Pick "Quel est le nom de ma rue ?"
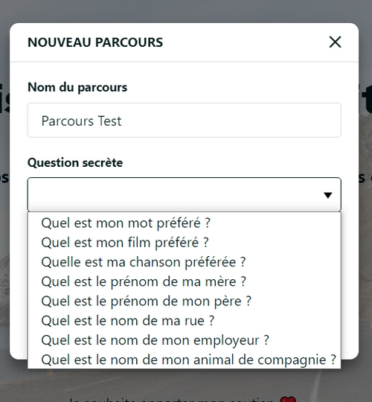The height and width of the screenshot is (402, 372). pos(185,320)
